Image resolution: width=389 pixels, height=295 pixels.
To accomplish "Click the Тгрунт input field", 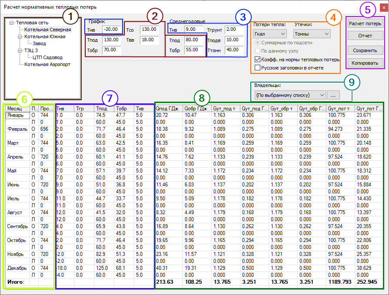I will click(236, 29).
